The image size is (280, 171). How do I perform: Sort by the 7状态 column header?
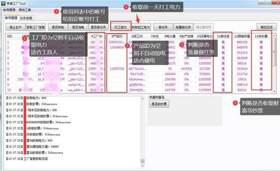[x=154, y=36]
